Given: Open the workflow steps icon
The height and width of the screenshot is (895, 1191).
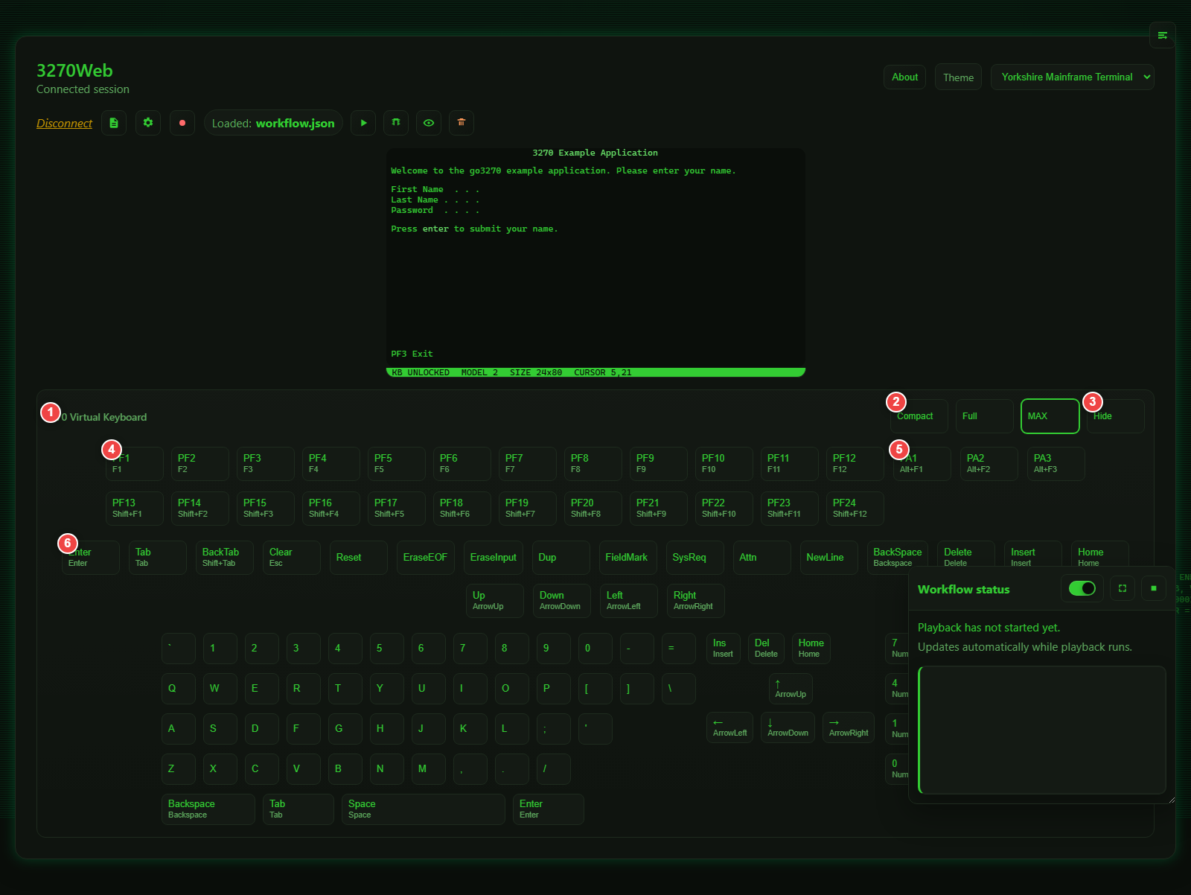Looking at the screenshot, I should click(396, 123).
